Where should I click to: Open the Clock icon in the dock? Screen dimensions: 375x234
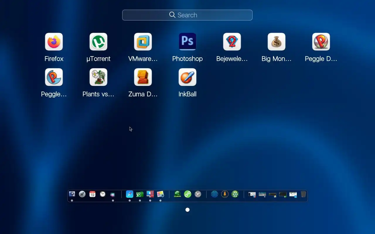click(x=103, y=194)
